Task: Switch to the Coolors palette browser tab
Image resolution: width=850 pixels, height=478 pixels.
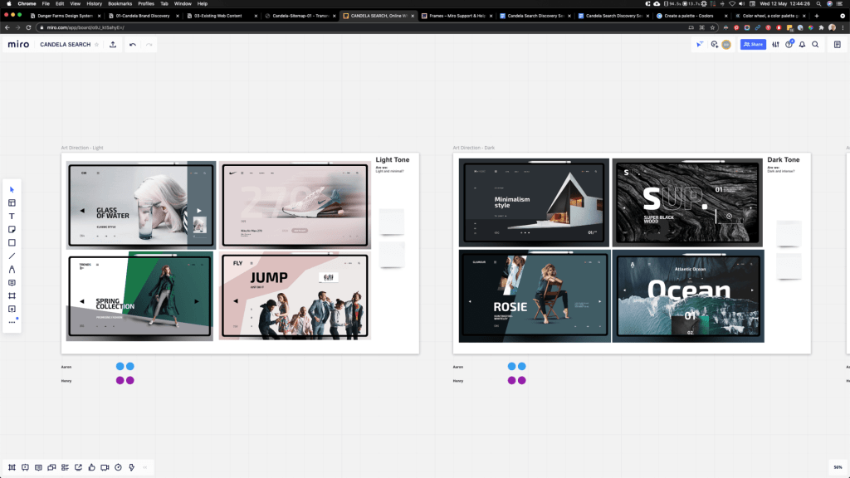Action: click(x=686, y=15)
